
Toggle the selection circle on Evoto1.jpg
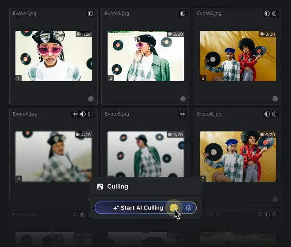[90, 99]
